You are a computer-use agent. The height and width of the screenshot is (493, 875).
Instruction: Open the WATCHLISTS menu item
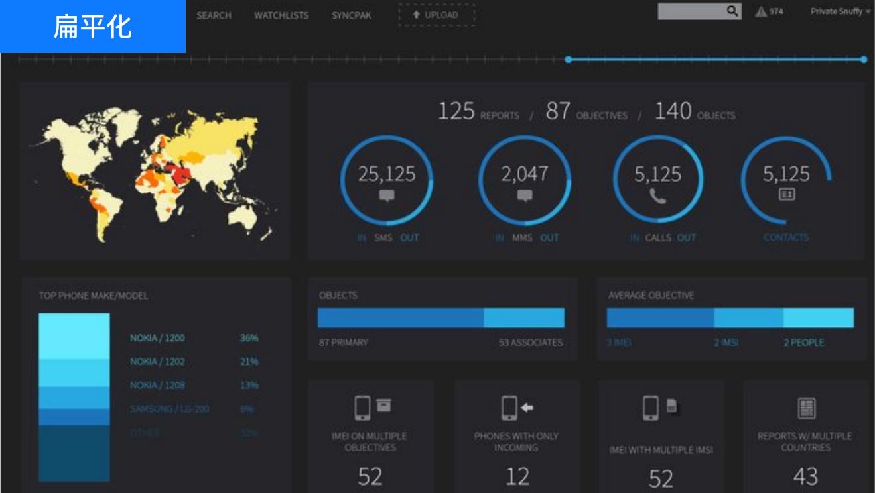(x=281, y=15)
